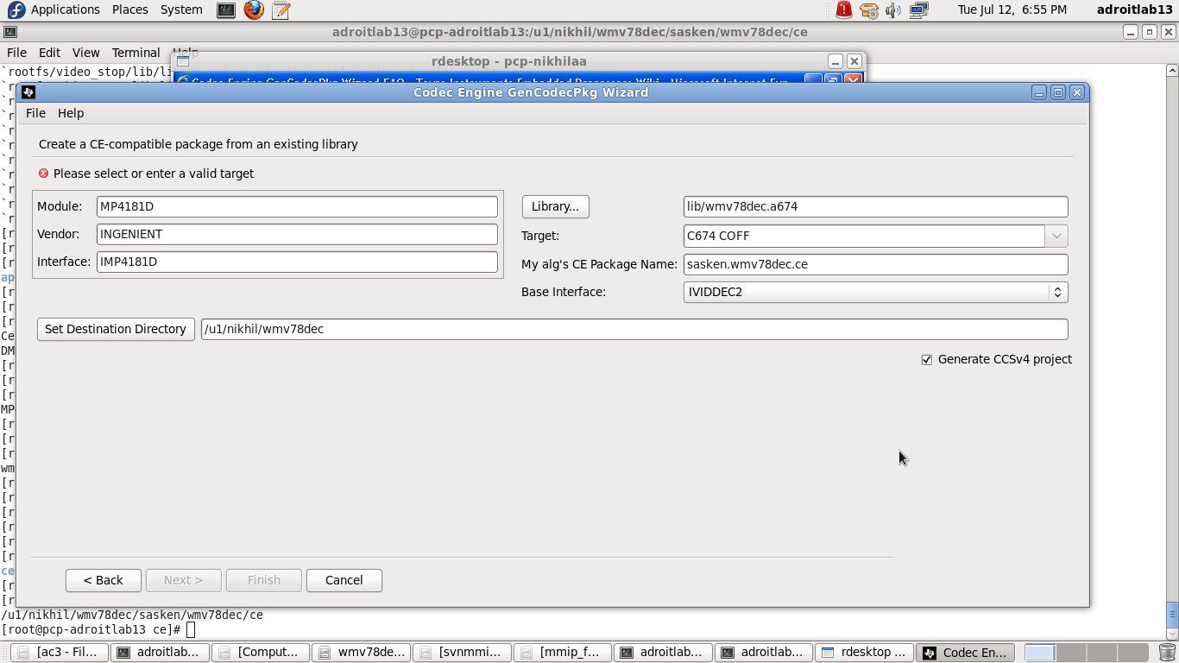This screenshot has height=663, width=1179.
Task: Expand the Target dropdown arrow
Action: click(x=1056, y=236)
